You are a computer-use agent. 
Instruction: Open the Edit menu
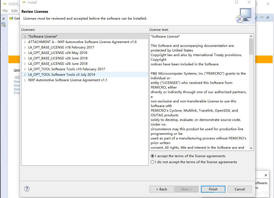(14, 11)
